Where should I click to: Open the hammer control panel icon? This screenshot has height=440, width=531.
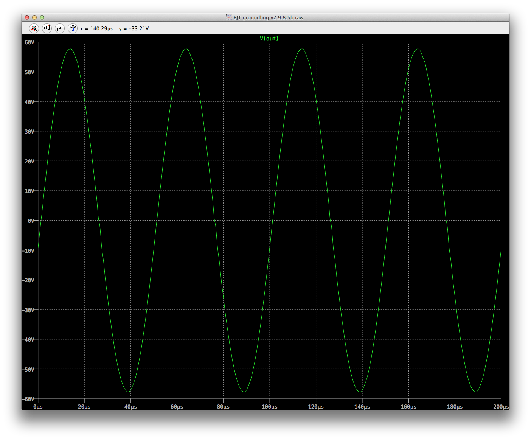73,28
